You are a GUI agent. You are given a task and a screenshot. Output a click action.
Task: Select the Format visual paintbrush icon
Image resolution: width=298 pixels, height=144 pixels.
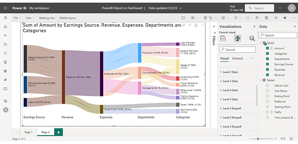coord(238,38)
